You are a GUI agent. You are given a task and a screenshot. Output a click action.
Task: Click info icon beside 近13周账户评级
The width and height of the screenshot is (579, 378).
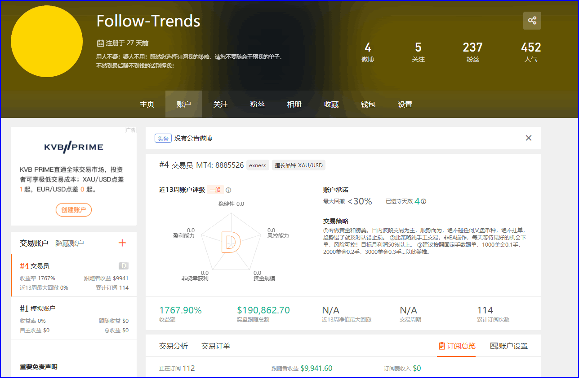click(x=228, y=190)
